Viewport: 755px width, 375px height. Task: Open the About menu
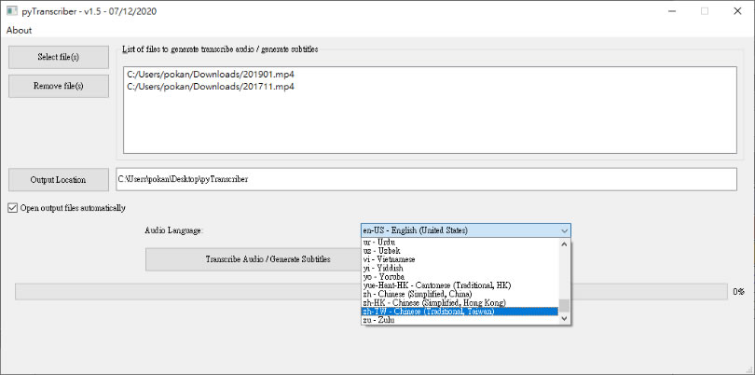(x=19, y=30)
